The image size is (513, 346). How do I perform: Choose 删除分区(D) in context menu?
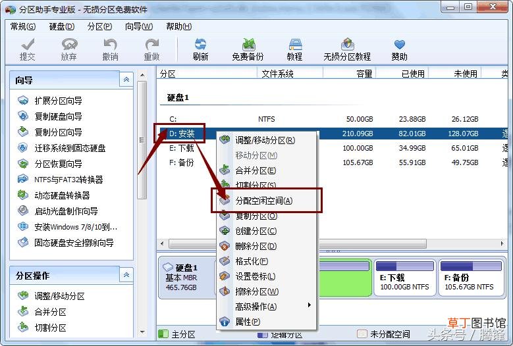(267, 246)
